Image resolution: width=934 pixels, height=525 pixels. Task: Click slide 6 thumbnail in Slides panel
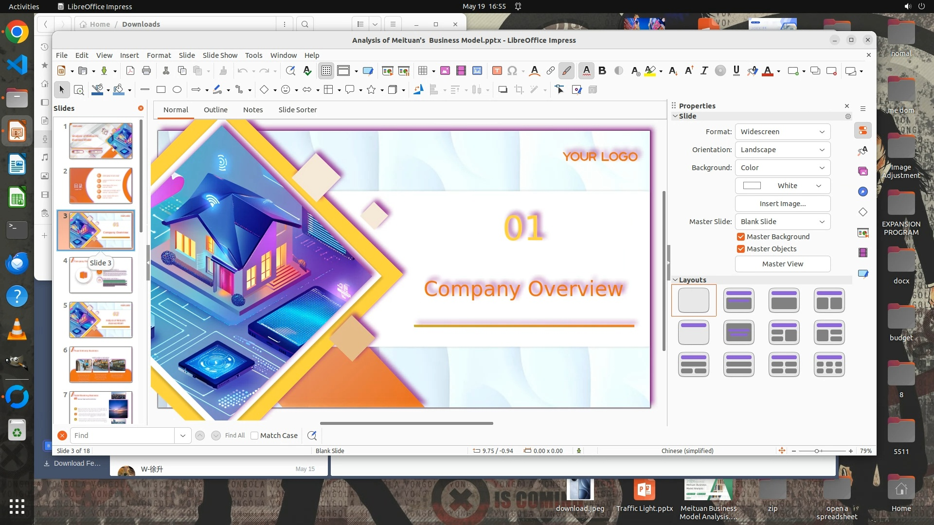tap(101, 365)
